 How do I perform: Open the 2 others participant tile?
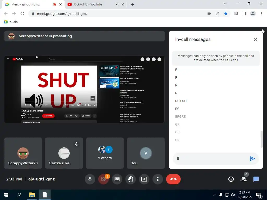coord(105,153)
